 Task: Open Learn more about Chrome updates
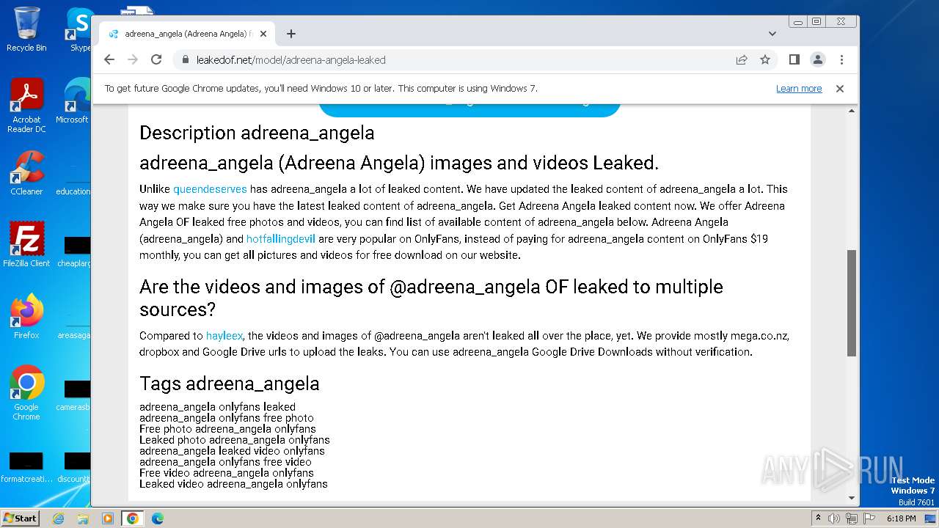(799, 89)
